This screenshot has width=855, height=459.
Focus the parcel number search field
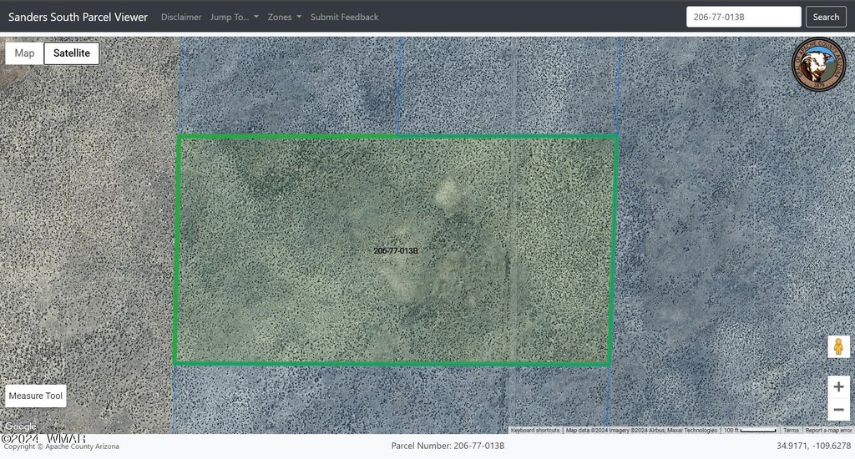[743, 17]
